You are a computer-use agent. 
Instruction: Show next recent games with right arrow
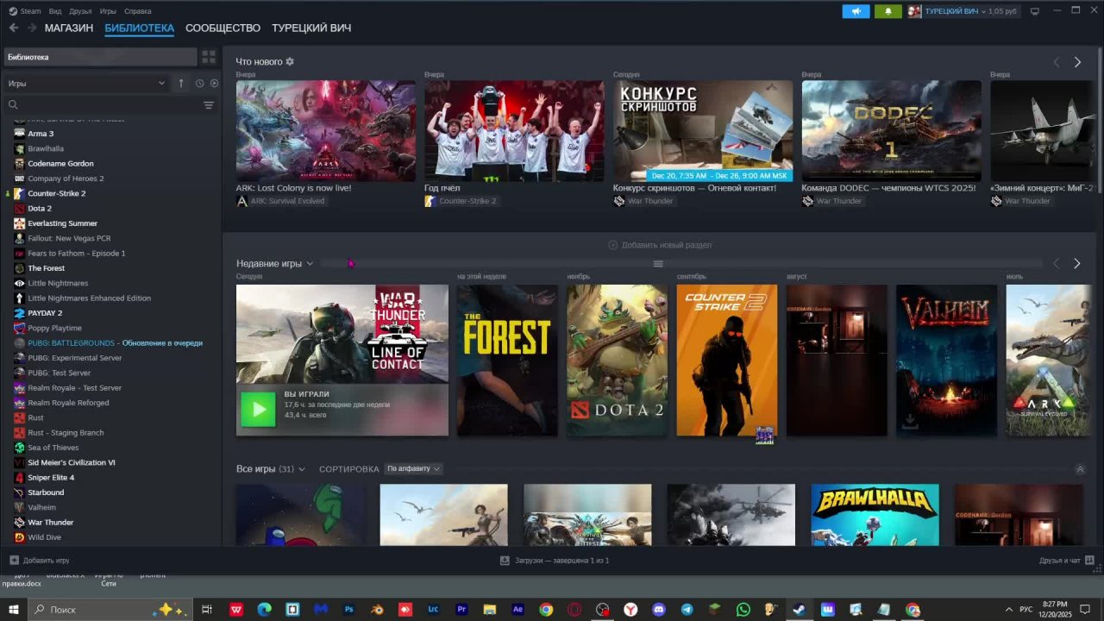click(x=1077, y=264)
